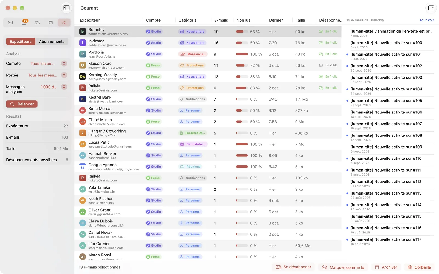439x274 pixels.
Task: Click the Tout voir link
Action: coord(427,20)
